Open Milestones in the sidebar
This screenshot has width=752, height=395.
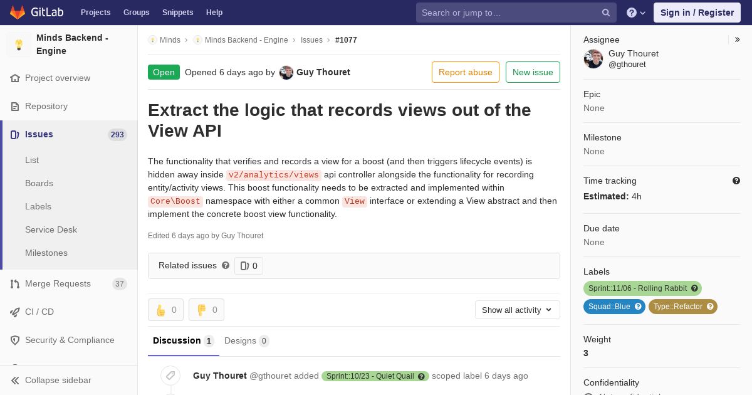46,253
